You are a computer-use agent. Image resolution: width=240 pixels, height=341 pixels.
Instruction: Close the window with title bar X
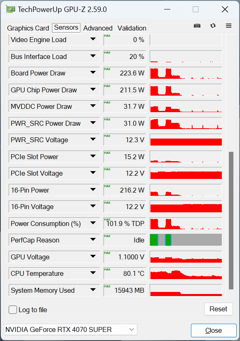click(225, 9)
